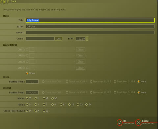This screenshot has height=129, width=158.
Task: Set Beat to 32
Action: pos(78,105)
